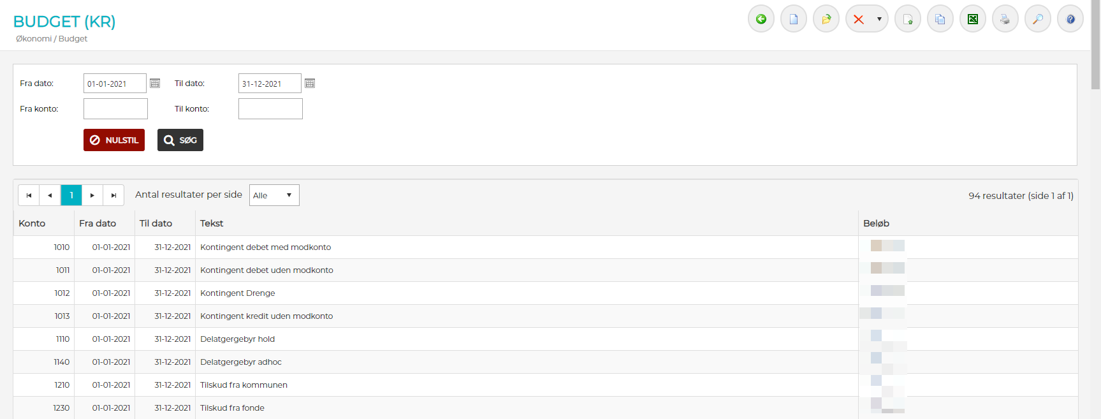1101x419 pixels.
Task: Click the magnifying glass toolbar icon
Action: (x=1037, y=19)
